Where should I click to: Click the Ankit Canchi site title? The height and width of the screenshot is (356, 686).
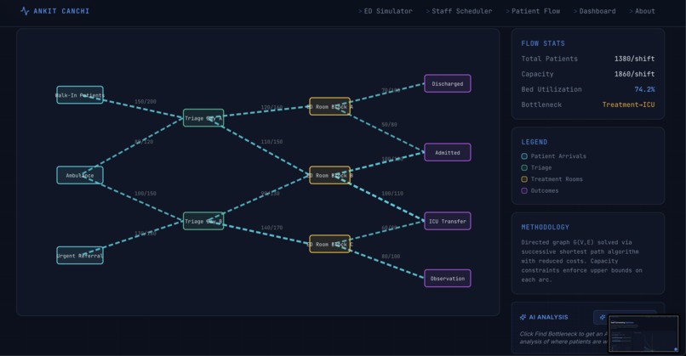pos(61,11)
